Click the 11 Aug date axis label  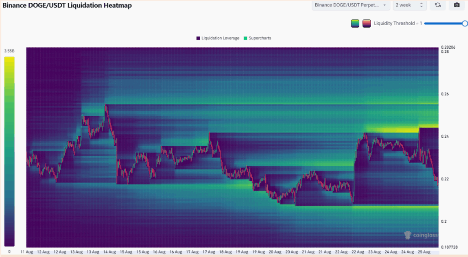(x=27, y=252)
